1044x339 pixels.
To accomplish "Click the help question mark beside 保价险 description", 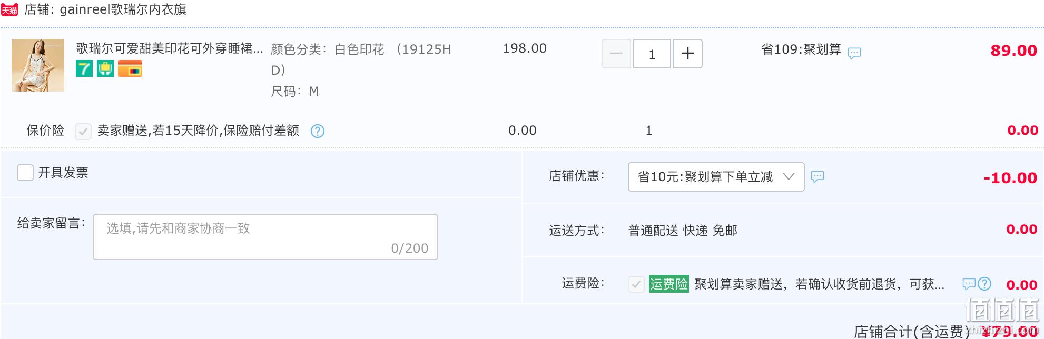I will pyautogui.click(x=318, y=131).
